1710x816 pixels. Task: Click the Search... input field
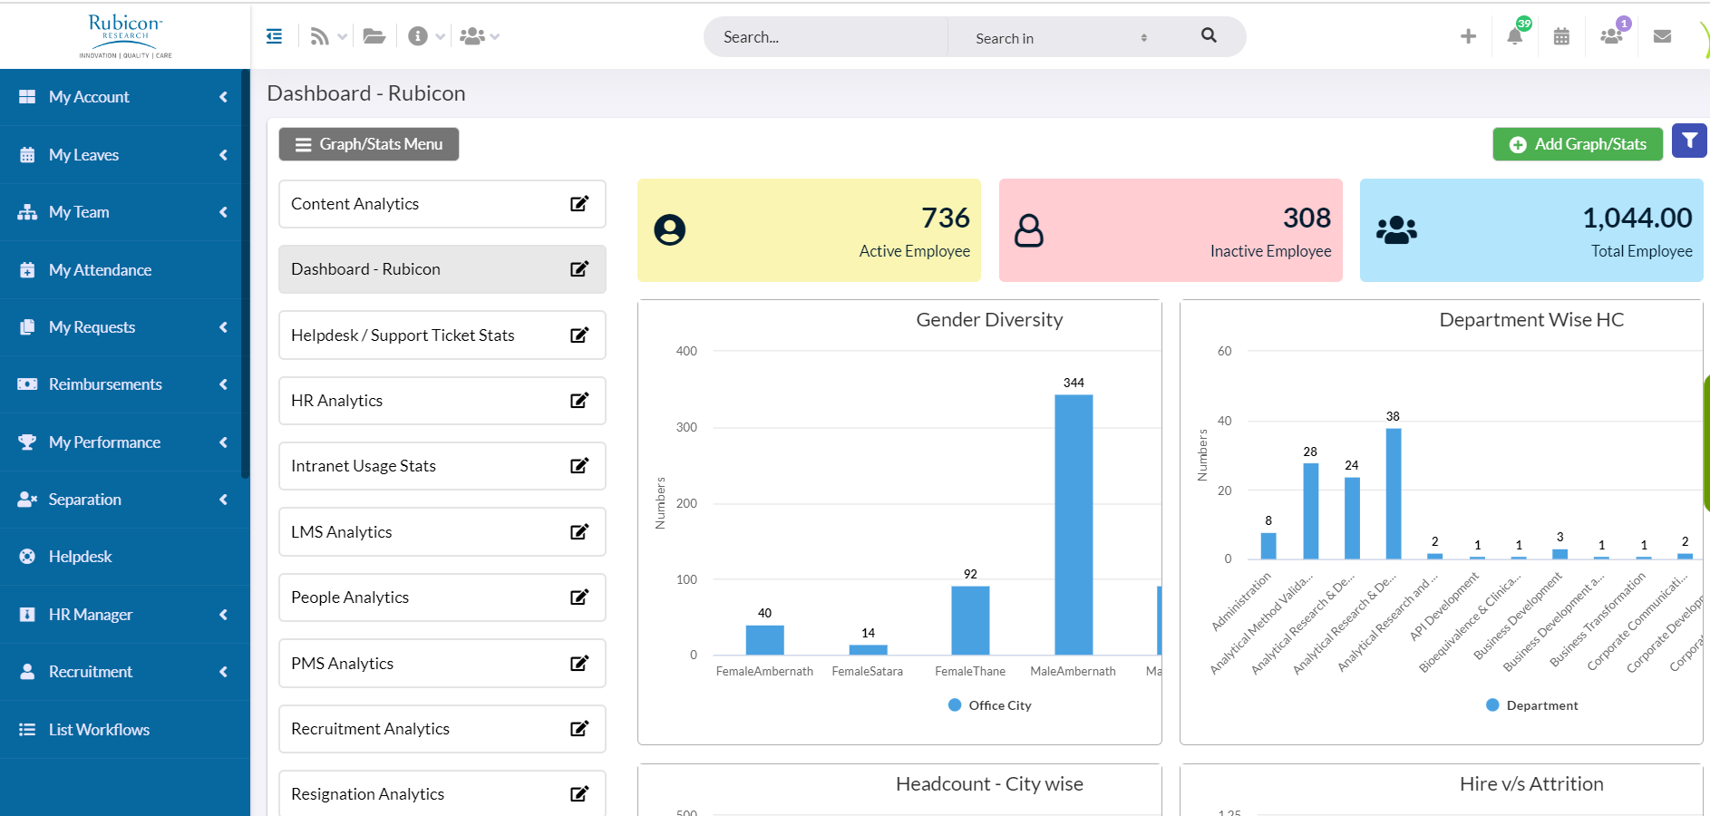point(825,37)
